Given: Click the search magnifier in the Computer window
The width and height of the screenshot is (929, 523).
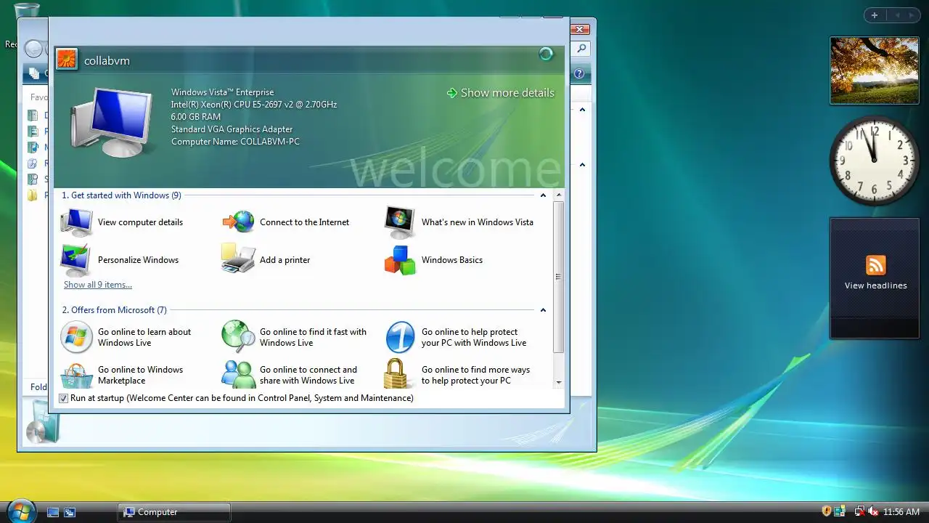Looking at the screenshot, I should 581,49.
